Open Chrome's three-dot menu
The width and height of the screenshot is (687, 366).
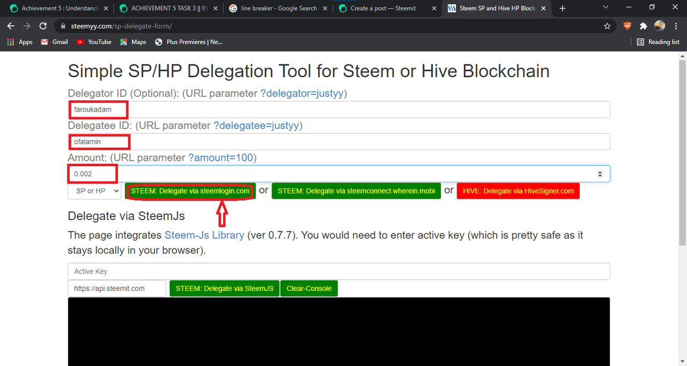coord(676,26)
